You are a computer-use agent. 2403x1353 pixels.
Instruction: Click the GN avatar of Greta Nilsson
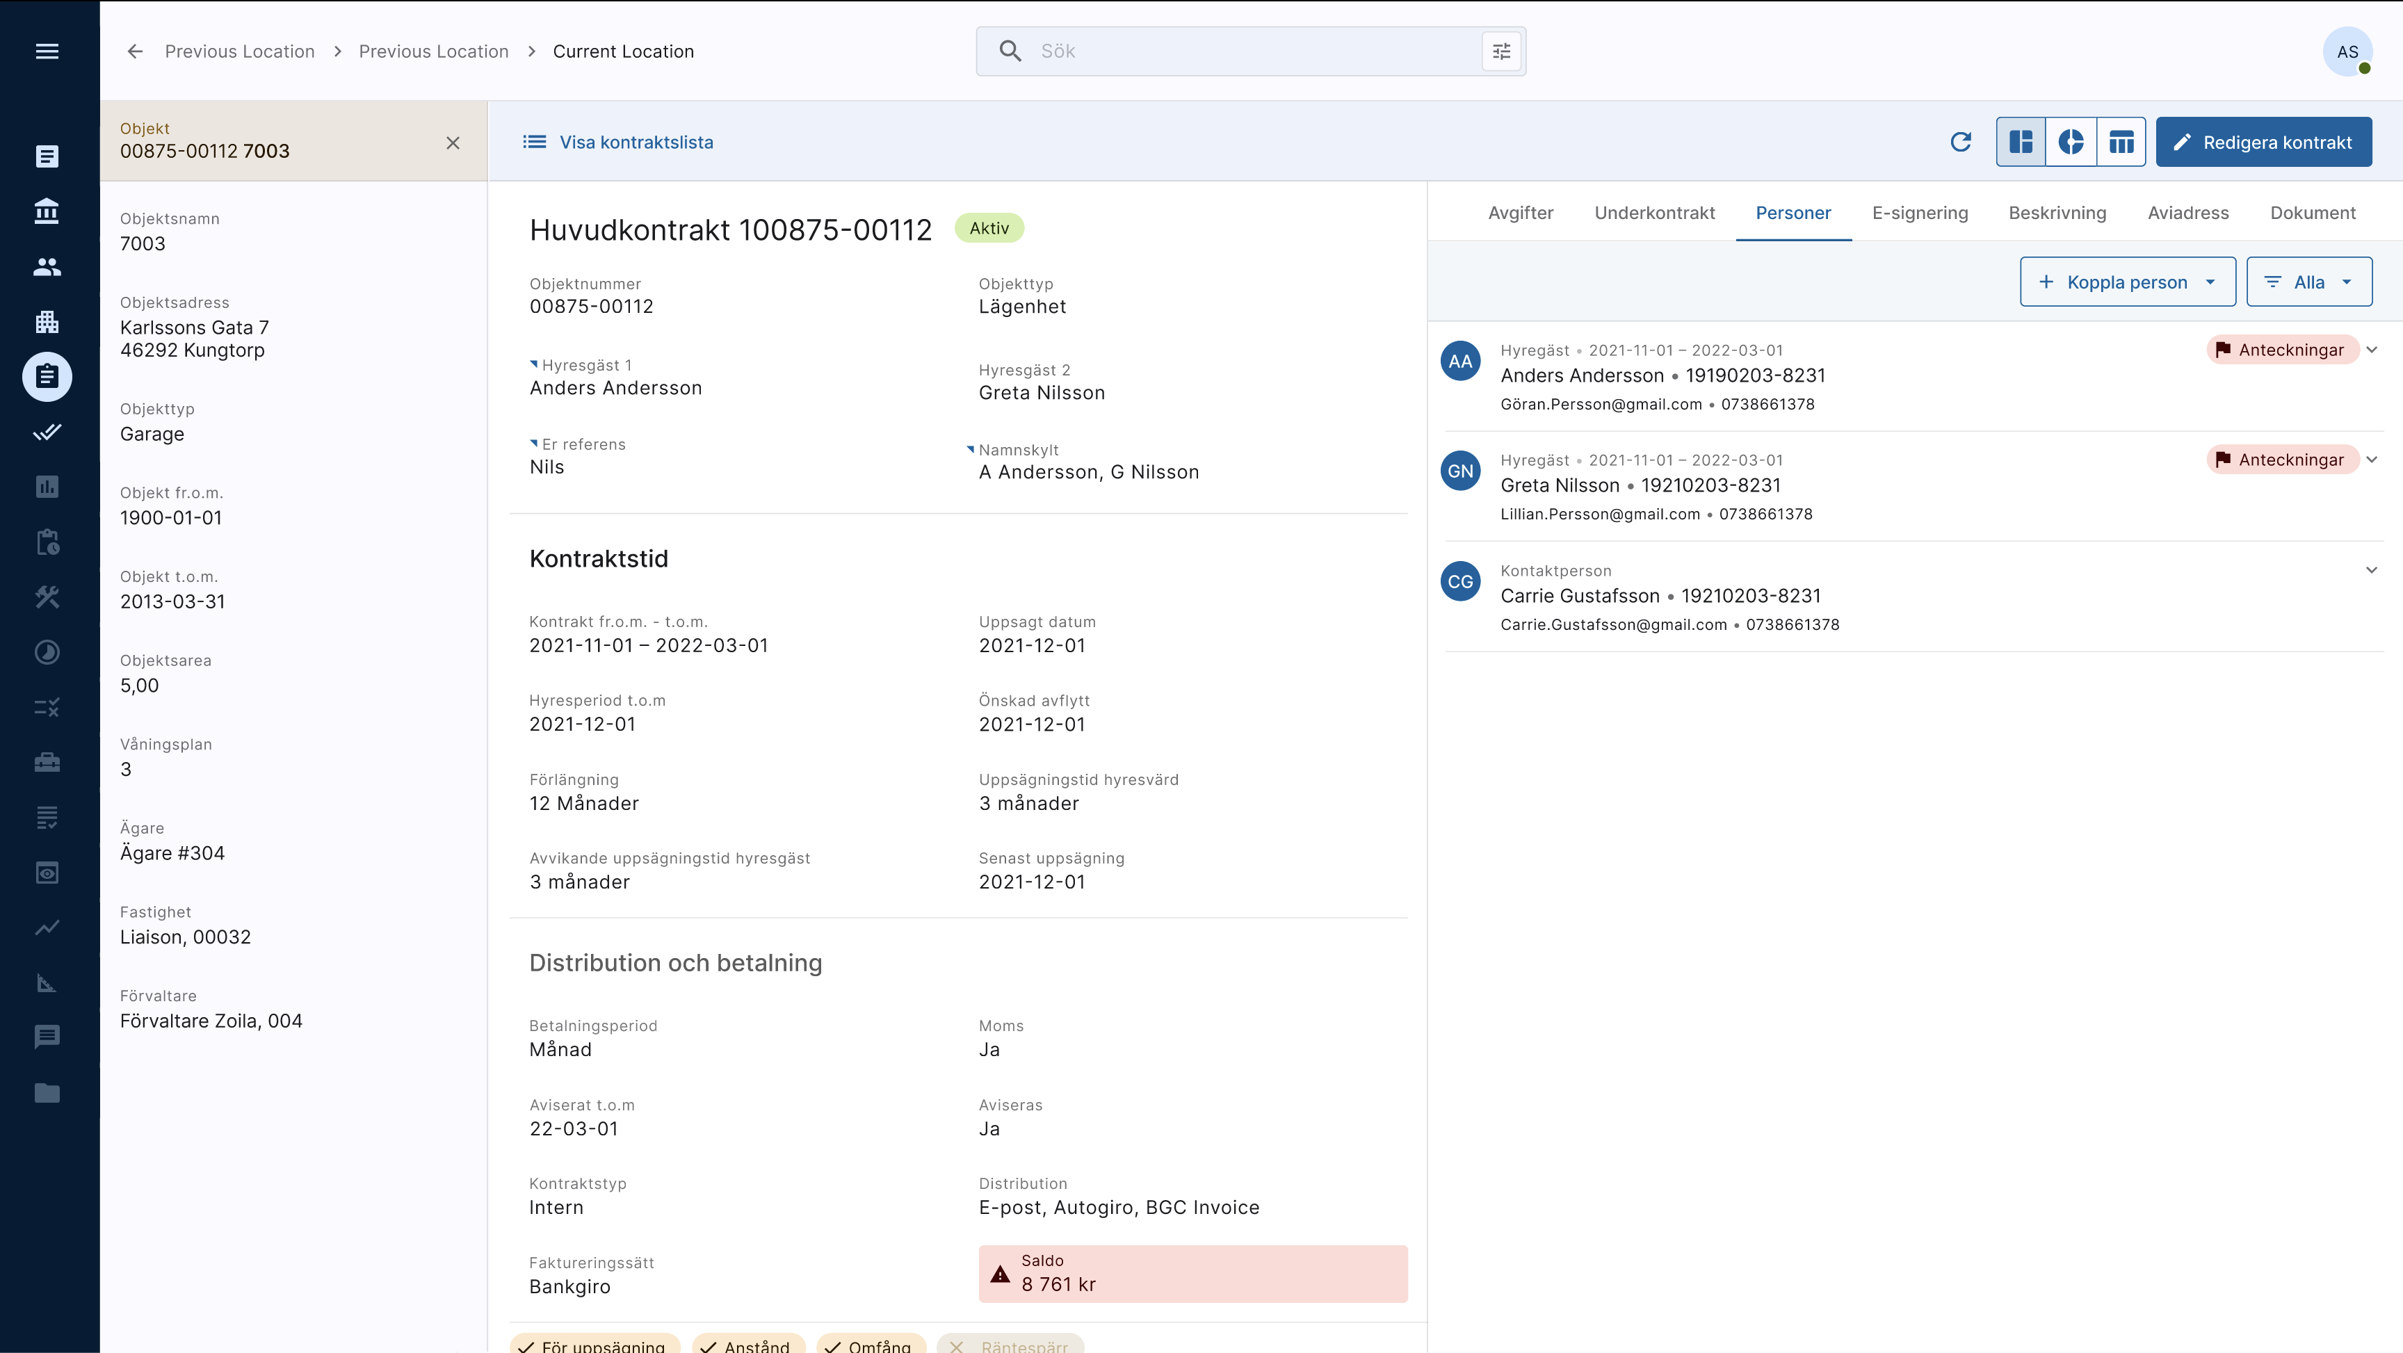click(1460, 471)
